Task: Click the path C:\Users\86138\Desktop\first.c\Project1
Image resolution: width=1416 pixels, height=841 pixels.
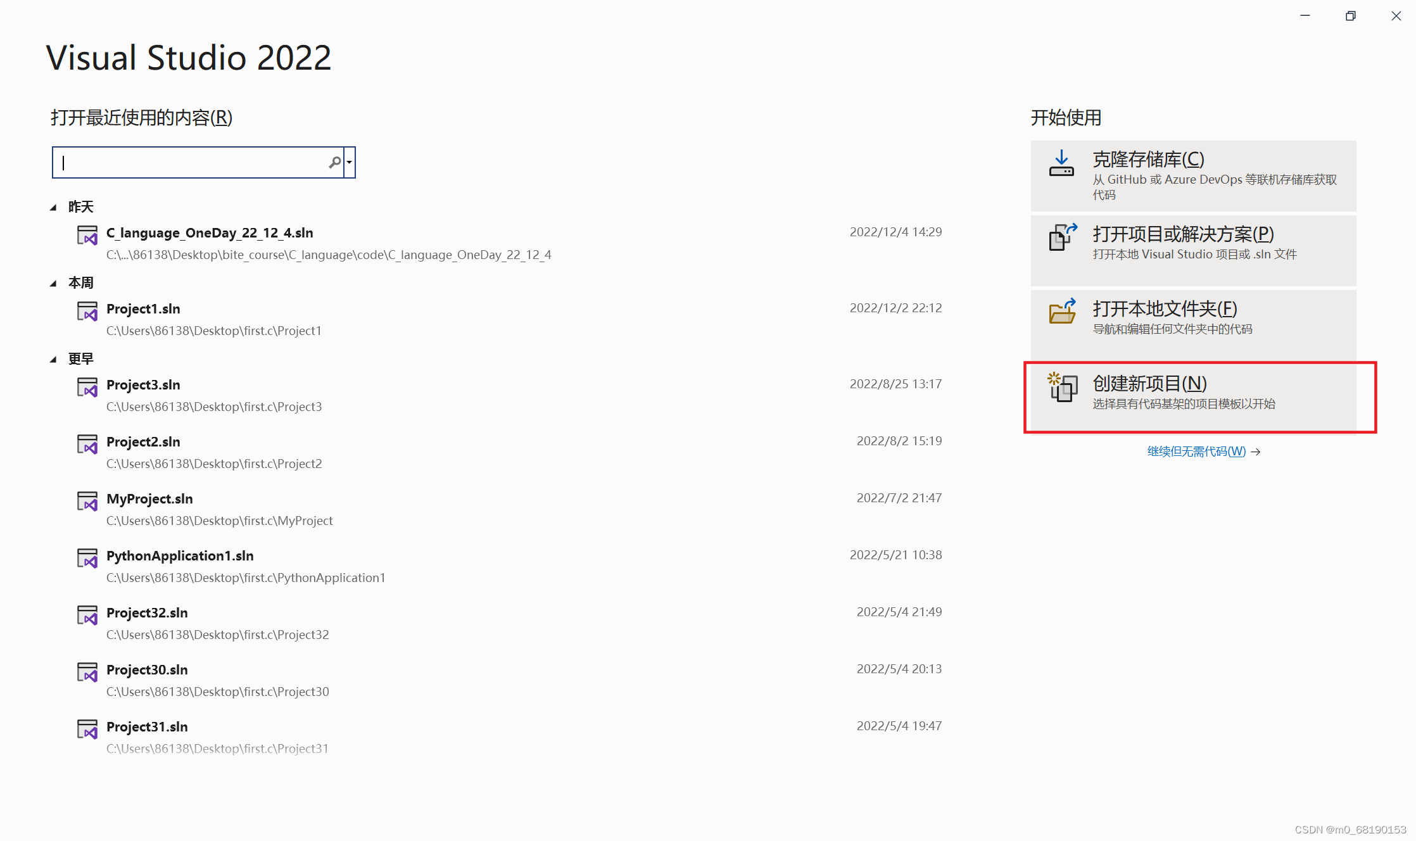Action: [214, 331]
